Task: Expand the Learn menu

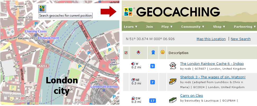Action: click(x=130, y=27)
